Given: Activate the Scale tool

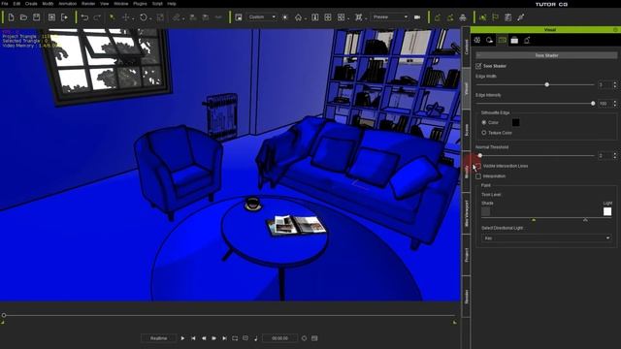Looking at the screenshot, I should pos(160,17).
